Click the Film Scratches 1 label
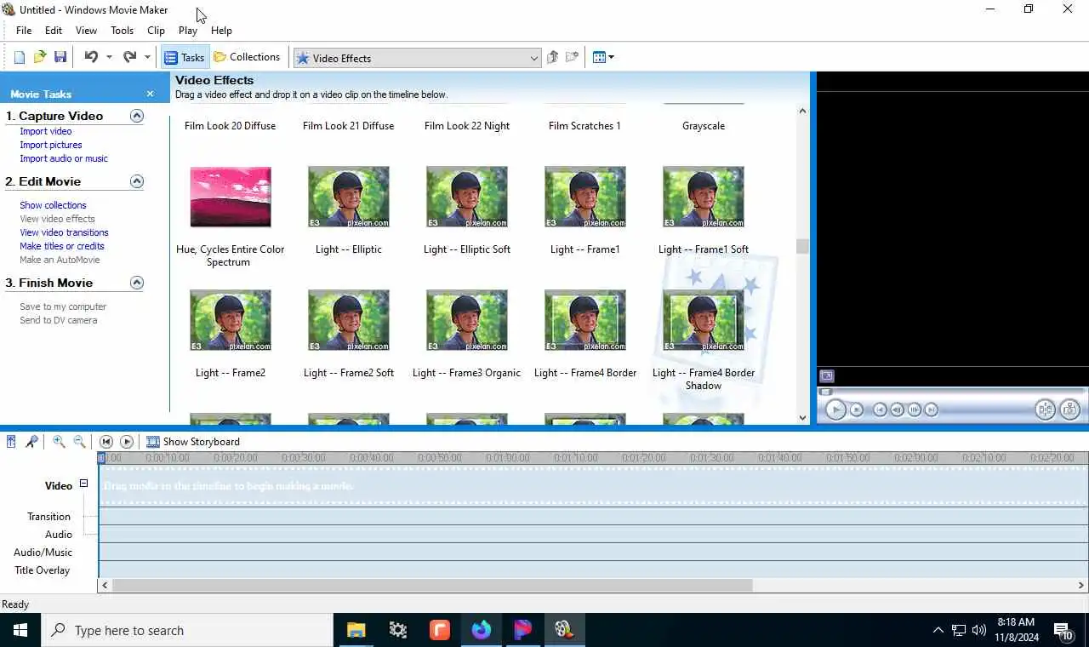The image size is (1089, 647). coord(584,126)
